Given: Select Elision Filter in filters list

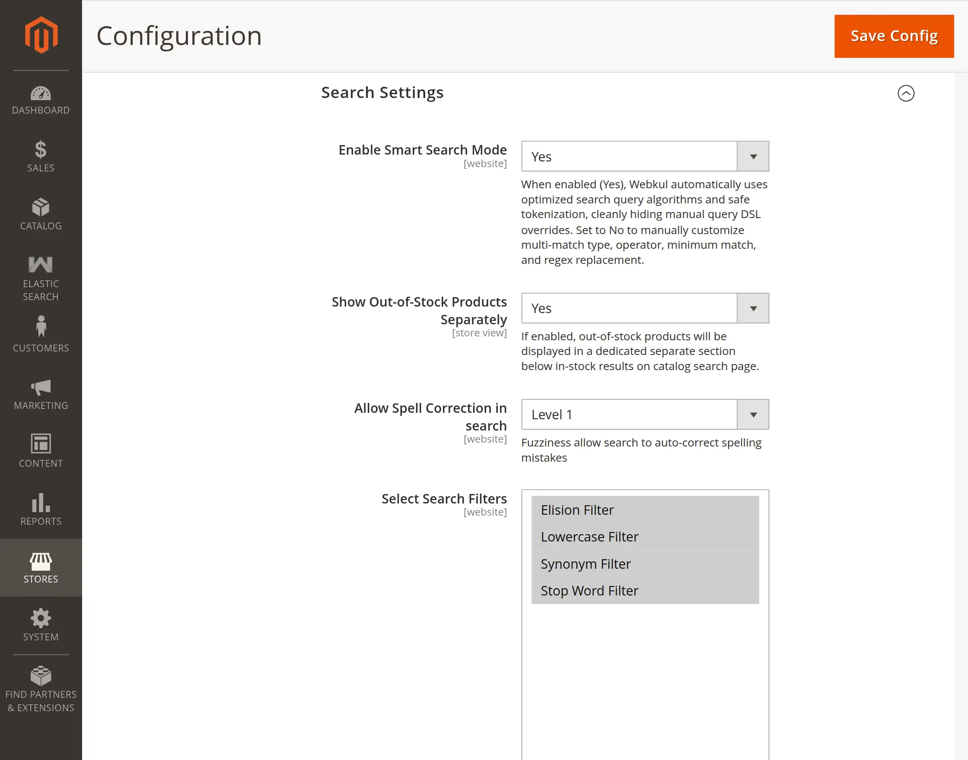Looking at the screenshot, I should click(645, 510).
